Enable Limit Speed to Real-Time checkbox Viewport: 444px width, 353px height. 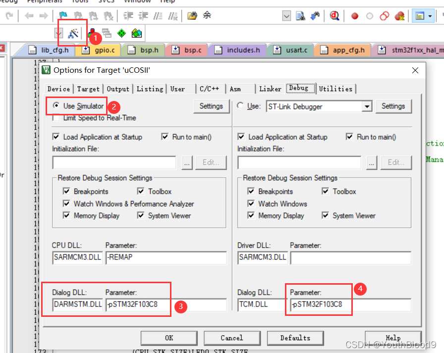click(x=56, y=118)
